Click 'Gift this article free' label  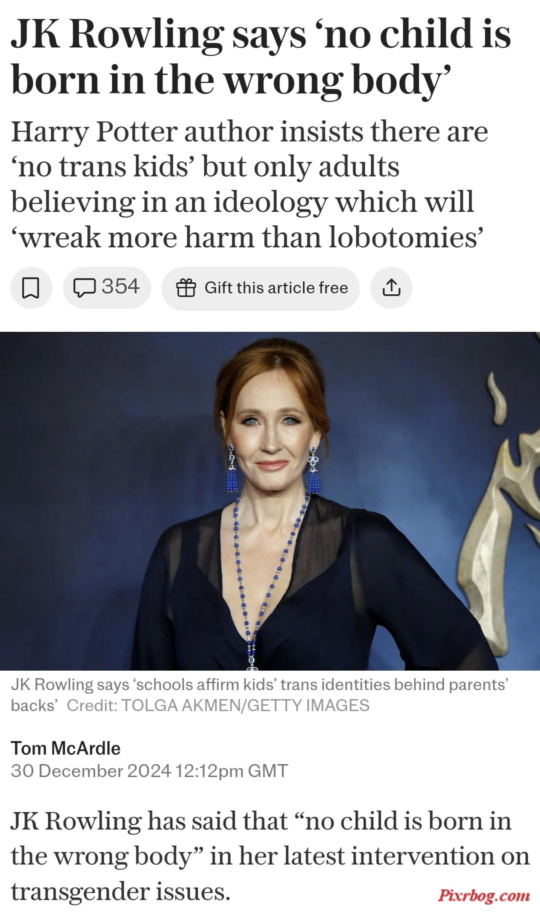tap(276, 288)
